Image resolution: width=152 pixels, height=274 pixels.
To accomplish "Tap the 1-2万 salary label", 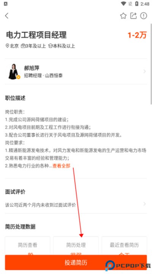I will point(137,35).
